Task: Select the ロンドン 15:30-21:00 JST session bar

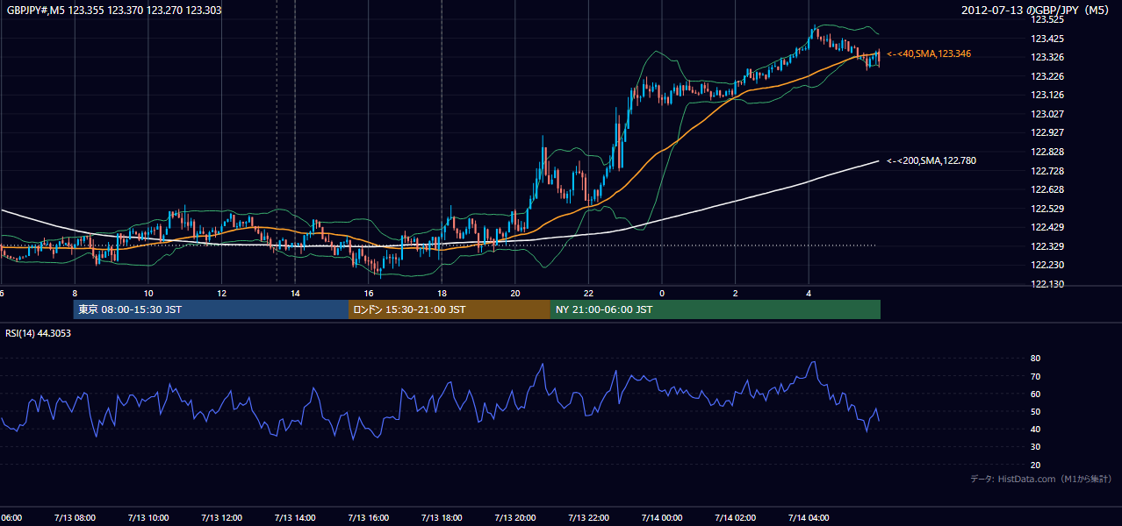Action: click(450, 309)
